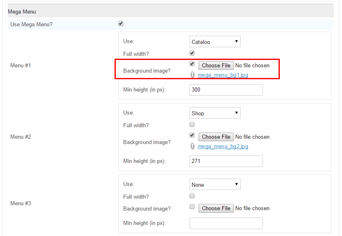Open the mega_menu_bg2.jpg link
Viewport: 342px width, 236px height.
pos(223,147)
